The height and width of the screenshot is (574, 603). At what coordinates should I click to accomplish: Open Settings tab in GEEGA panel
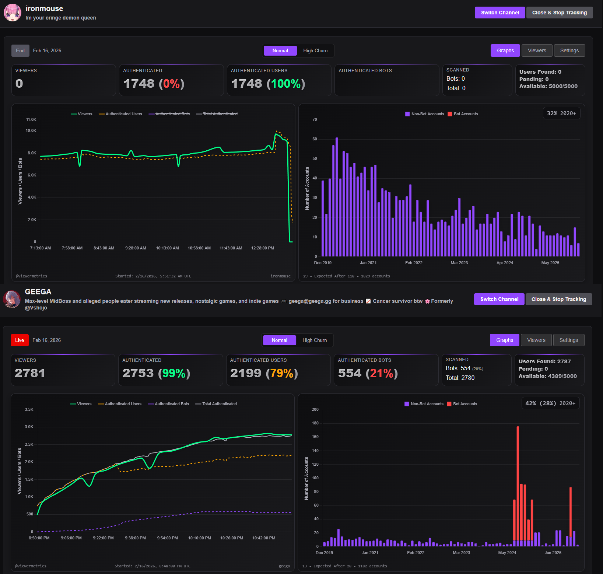(x=568, y=340)
